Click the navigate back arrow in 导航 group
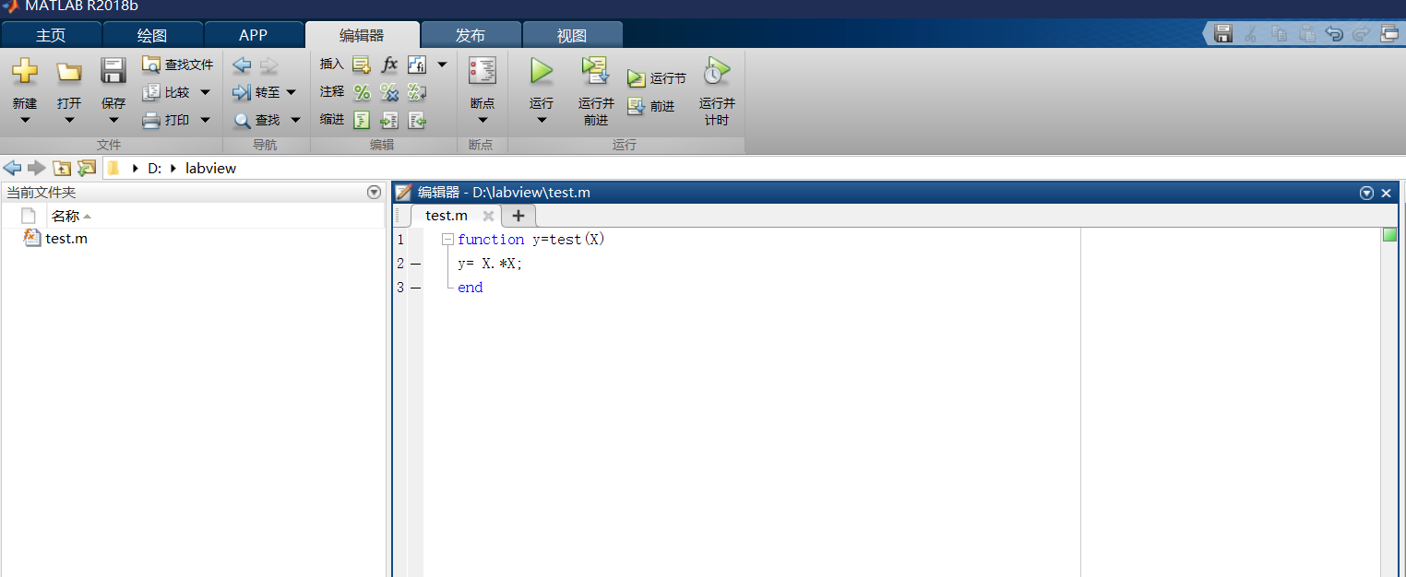Viewport: 1406px width, 577px height. 242,65
